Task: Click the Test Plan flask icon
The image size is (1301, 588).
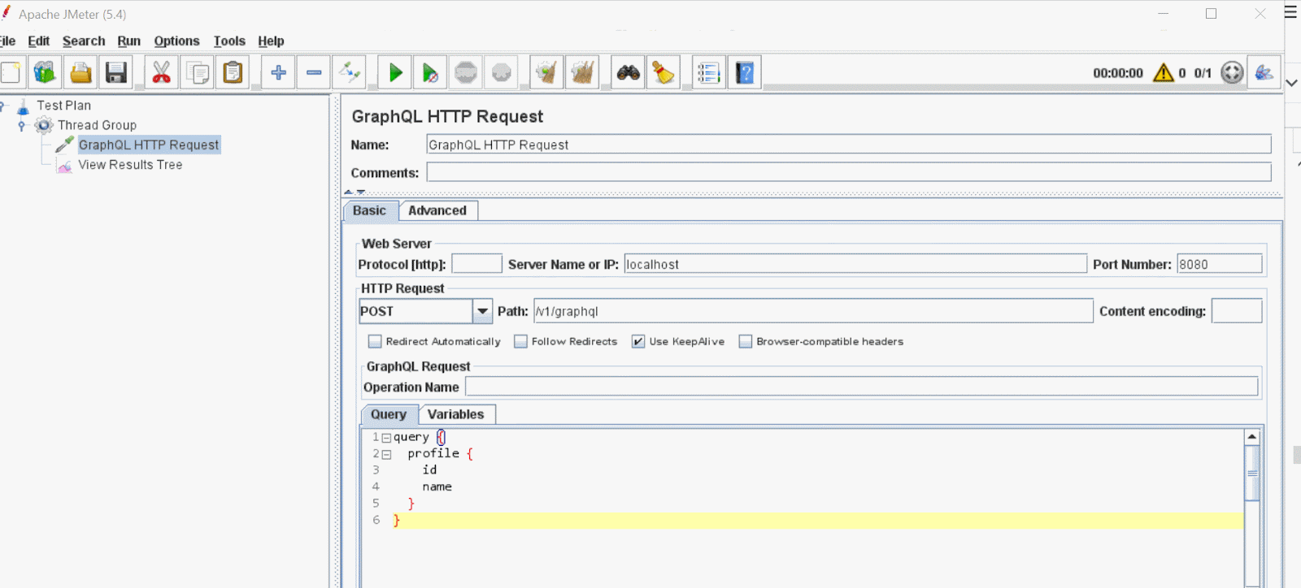Action: point(23,106)
